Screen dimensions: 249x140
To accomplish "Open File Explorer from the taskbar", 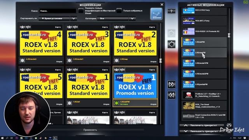I will (21, 138).
